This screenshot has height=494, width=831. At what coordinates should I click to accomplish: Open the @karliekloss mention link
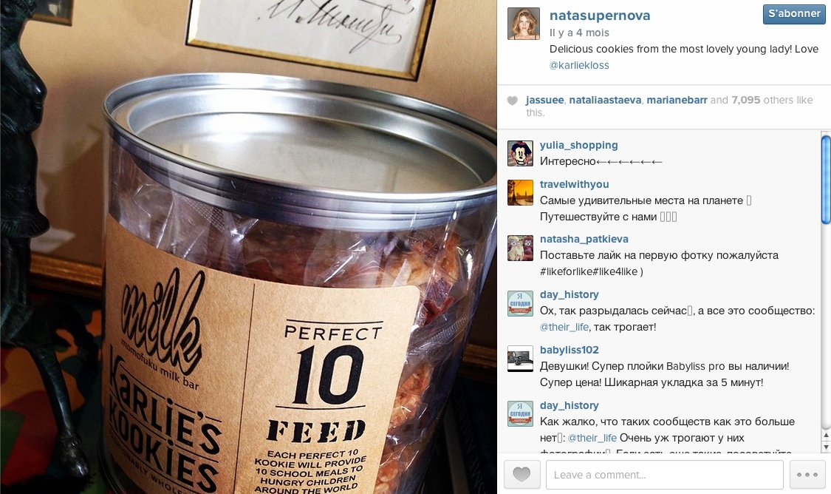coord(579,65)
